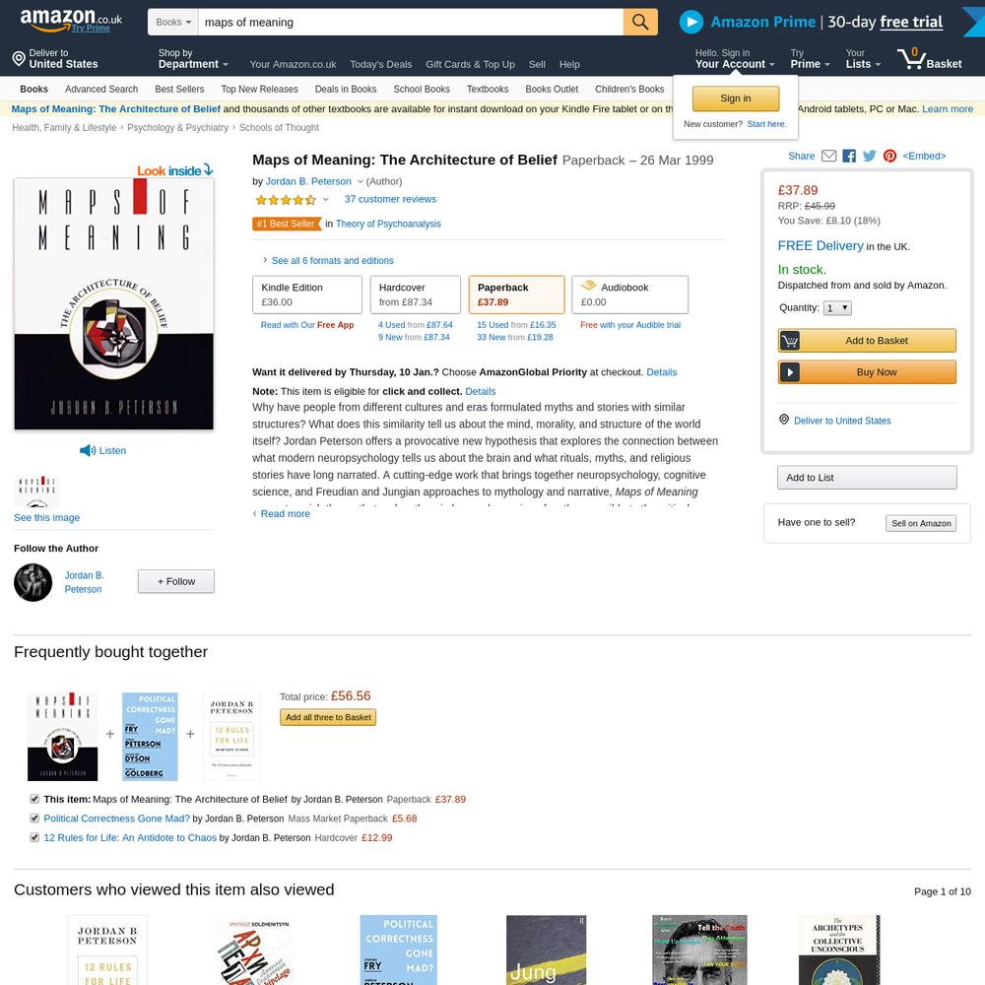Image resolution: width=985 pixels, height=985 pixels.
Task: Share this book on Facebook
Action: coord(849,156)
